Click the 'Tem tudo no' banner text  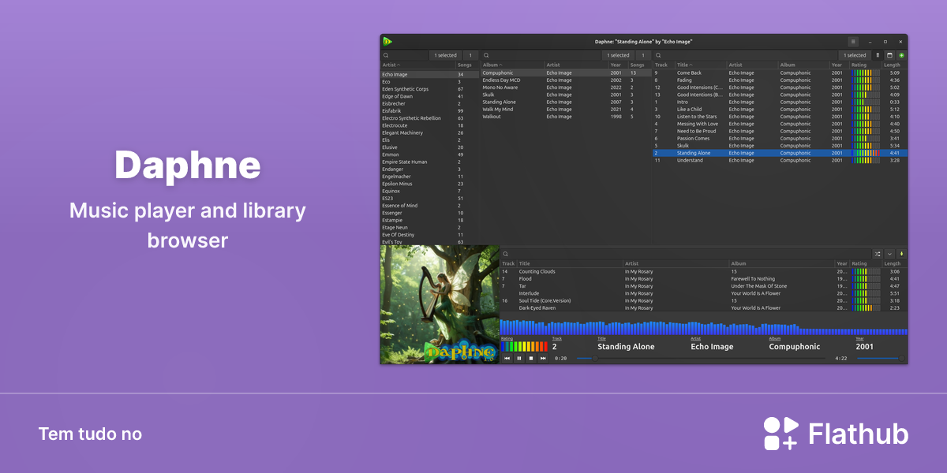point(90,434)
